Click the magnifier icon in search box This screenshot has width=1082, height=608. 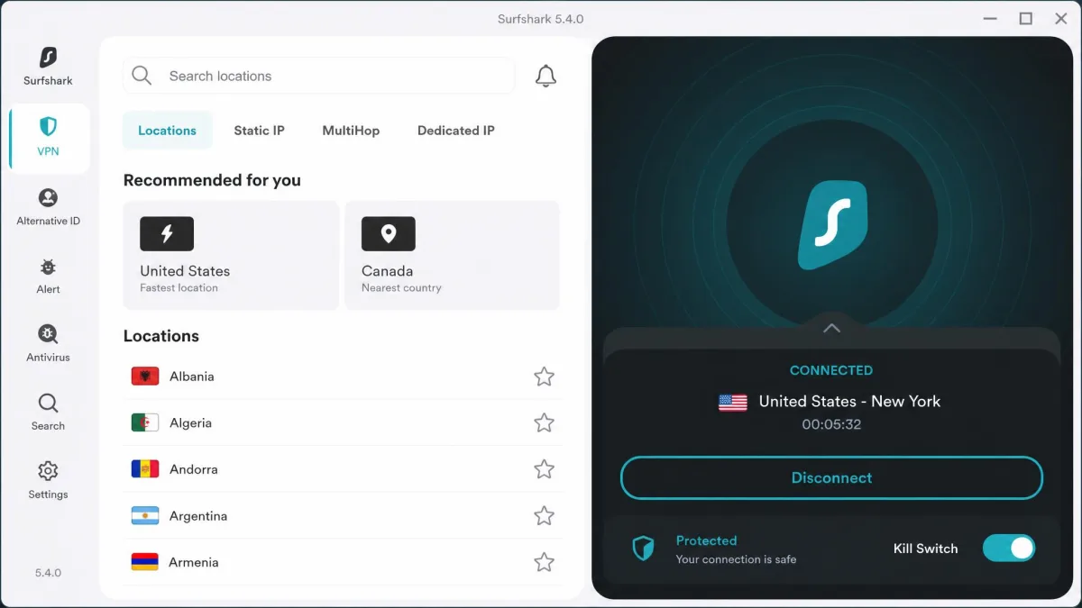tap(142, 76)
